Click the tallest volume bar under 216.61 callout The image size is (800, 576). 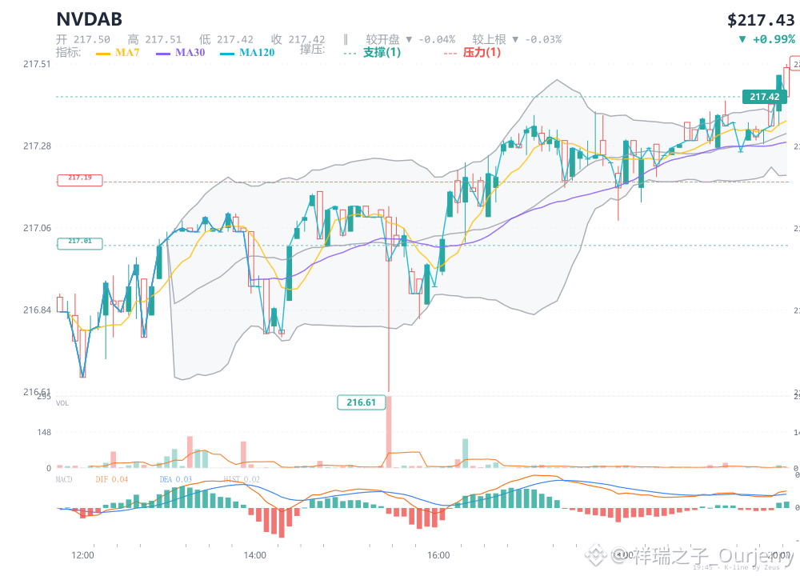pyautogui.click(x=389, y=432)
